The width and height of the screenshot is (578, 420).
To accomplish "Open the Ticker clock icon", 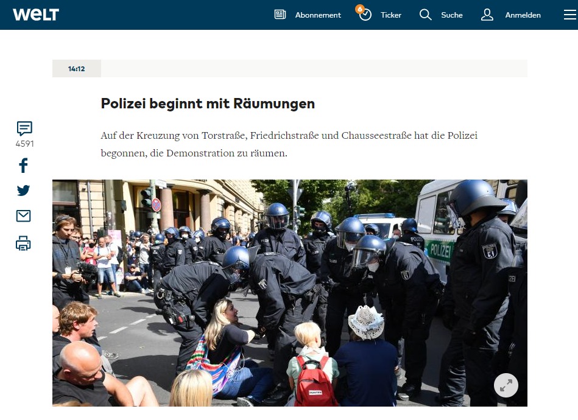I will point(365,15).
